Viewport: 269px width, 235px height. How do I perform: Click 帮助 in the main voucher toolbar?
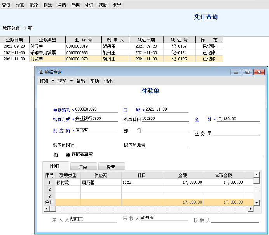103,5
